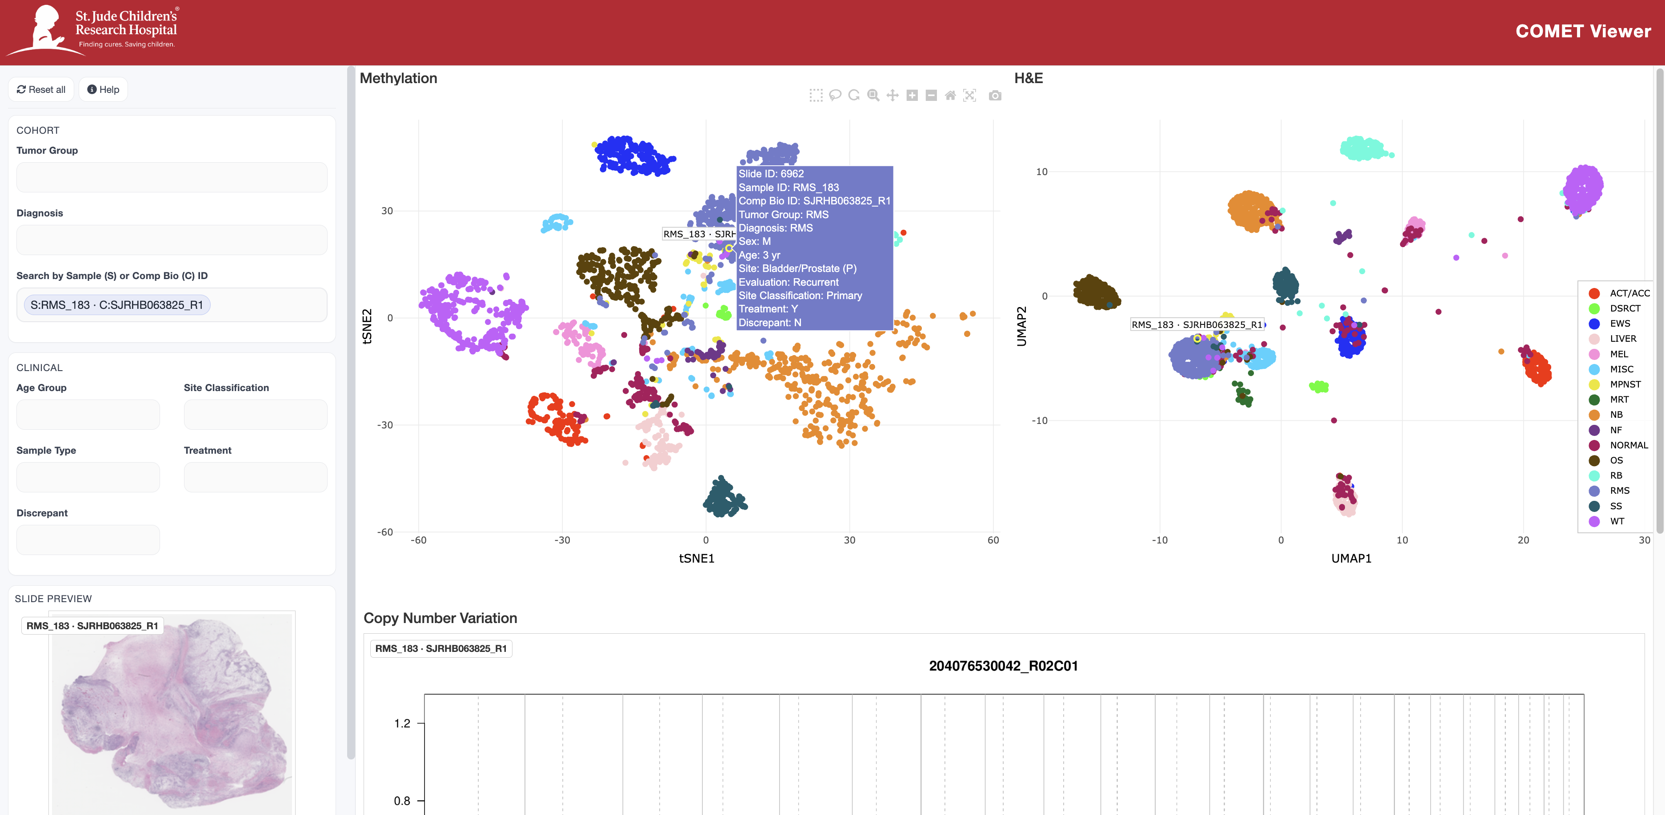The height and width of the screenshot is (815, 1665).
Task: Hide the NORMAL series in legend
Action: pos(1628,445)
